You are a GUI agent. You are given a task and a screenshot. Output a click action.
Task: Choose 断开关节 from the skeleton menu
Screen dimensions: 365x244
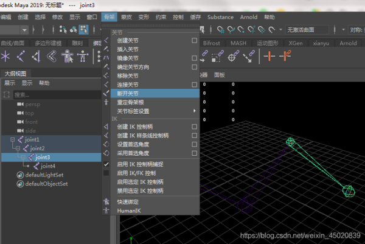click(x=155, y=93)
